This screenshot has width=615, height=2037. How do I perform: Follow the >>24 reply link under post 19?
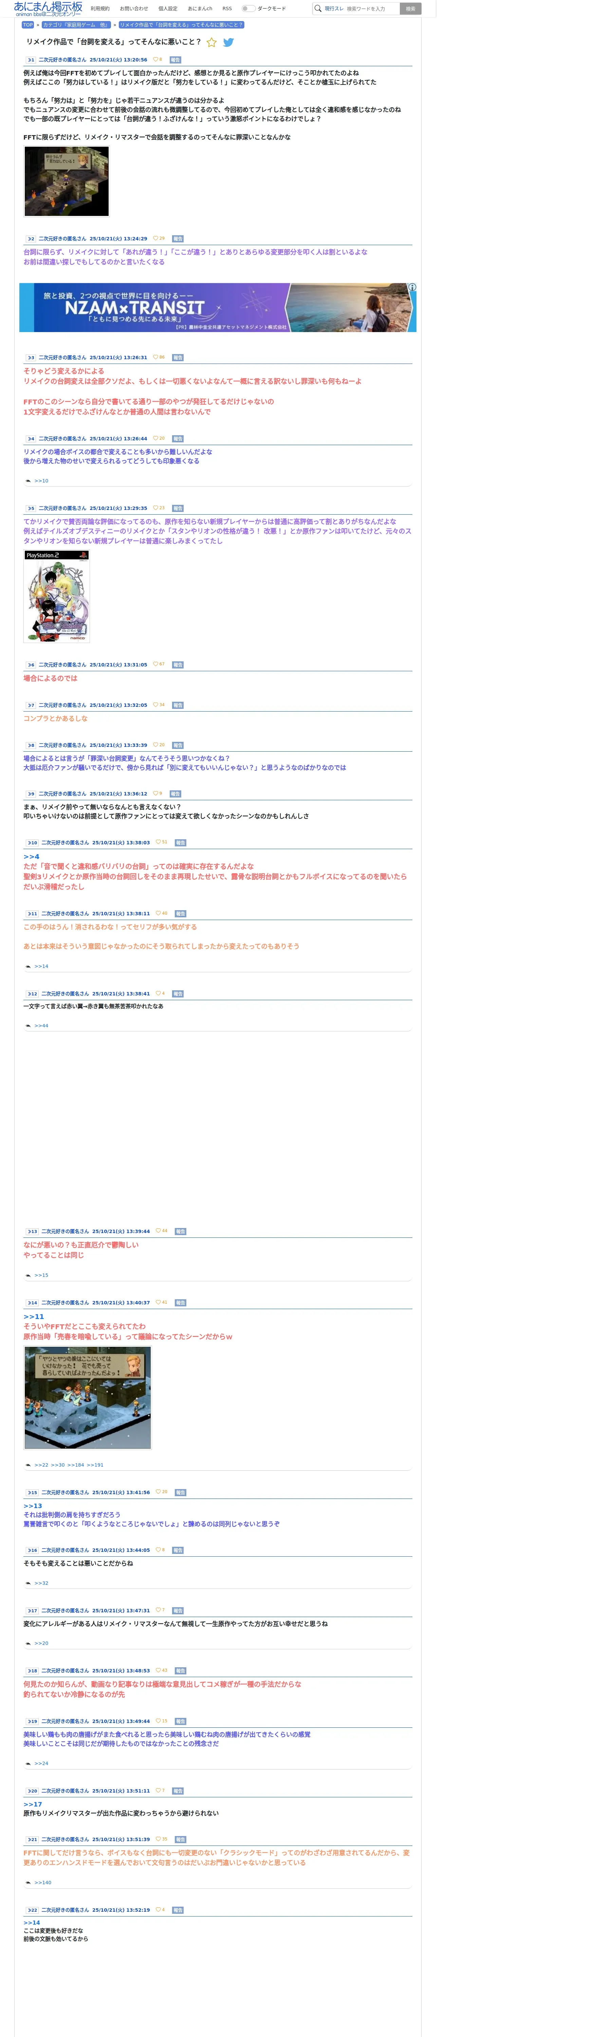pyautogui.click(x=41, y=1763)
